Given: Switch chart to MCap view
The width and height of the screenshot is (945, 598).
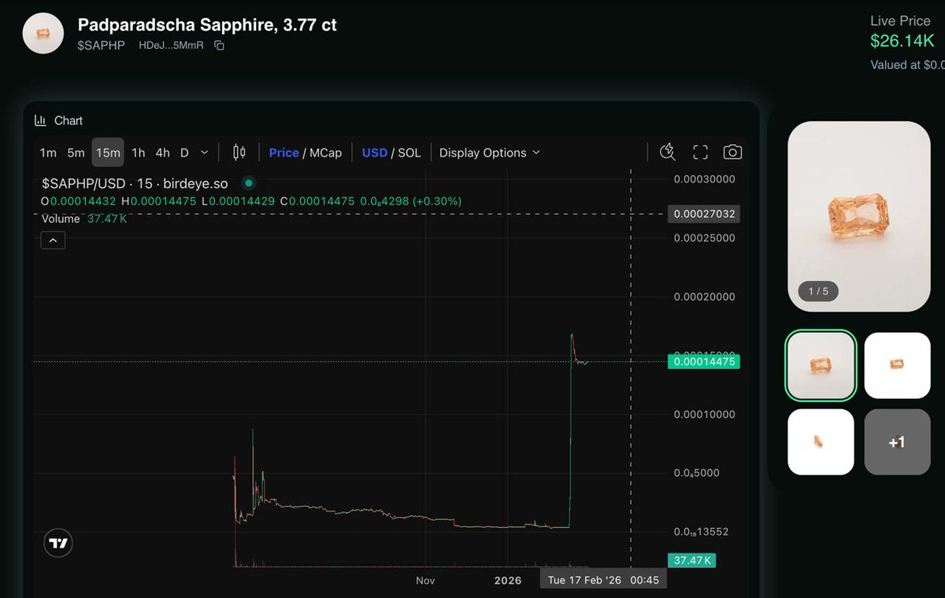Looking at the screenshot, I should tap(328, 153).
